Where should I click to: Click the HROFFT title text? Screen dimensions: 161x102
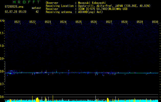coord(26,2)
